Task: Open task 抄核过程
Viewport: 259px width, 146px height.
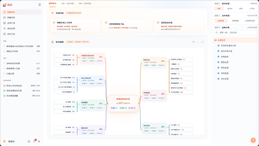Action: [x=22, y=73]
